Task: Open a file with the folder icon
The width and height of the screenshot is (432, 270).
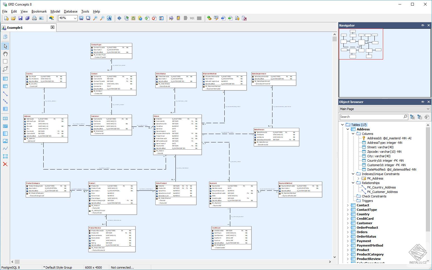Action: tap(13, 18)
